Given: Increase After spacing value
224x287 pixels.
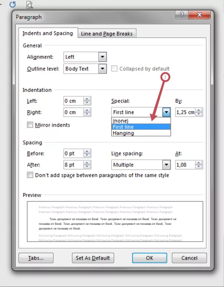Looking at the screenshot, I should coord(87,163).
